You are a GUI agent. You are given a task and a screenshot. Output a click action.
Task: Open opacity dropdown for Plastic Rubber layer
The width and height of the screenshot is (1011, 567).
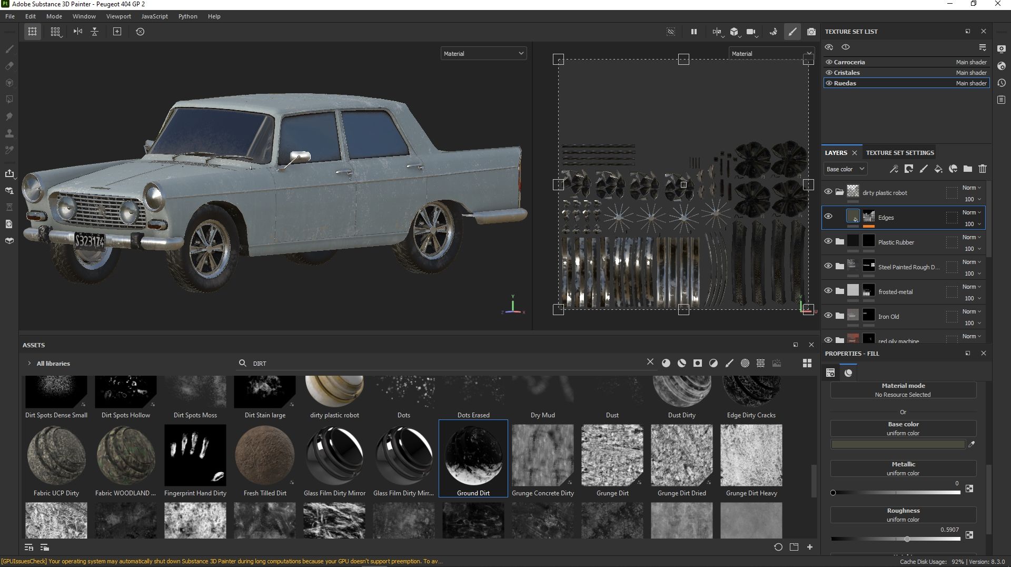(973, 249)
